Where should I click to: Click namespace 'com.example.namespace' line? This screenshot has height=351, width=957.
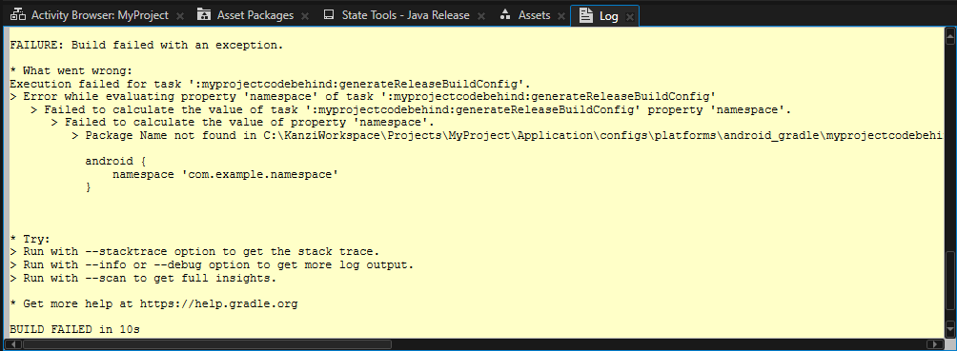coord(225,175)
